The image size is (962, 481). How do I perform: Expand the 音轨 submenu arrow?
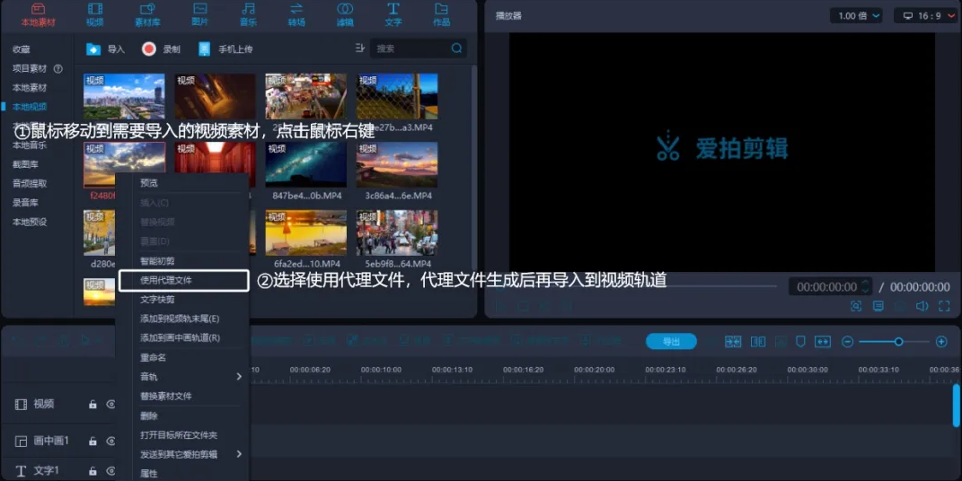click(239, 377)
